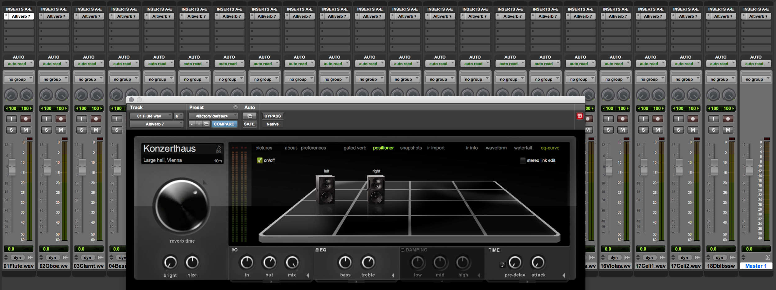776x290 pixels.
Task: Open the 01 Flute.wav track selector dropdown
Action: tap(151, 116)
